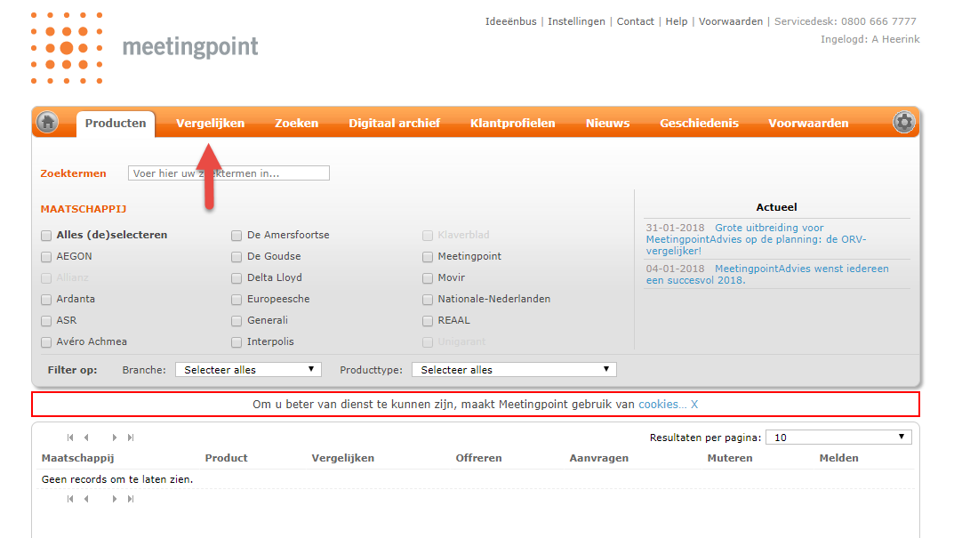
Task: Open the cookies link in notice
Action: [662, 404]
